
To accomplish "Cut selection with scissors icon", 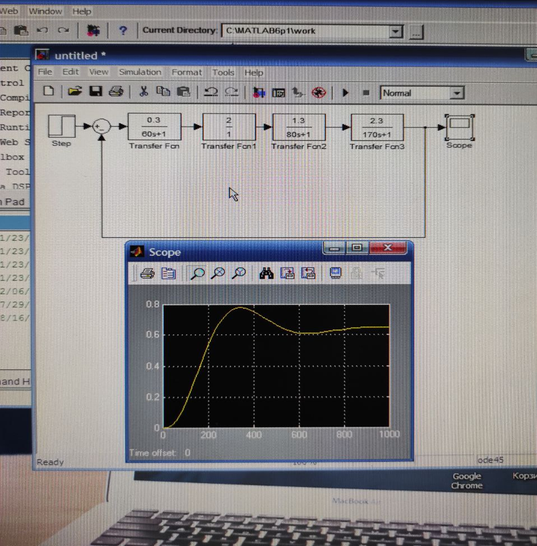I will [143, 92].
